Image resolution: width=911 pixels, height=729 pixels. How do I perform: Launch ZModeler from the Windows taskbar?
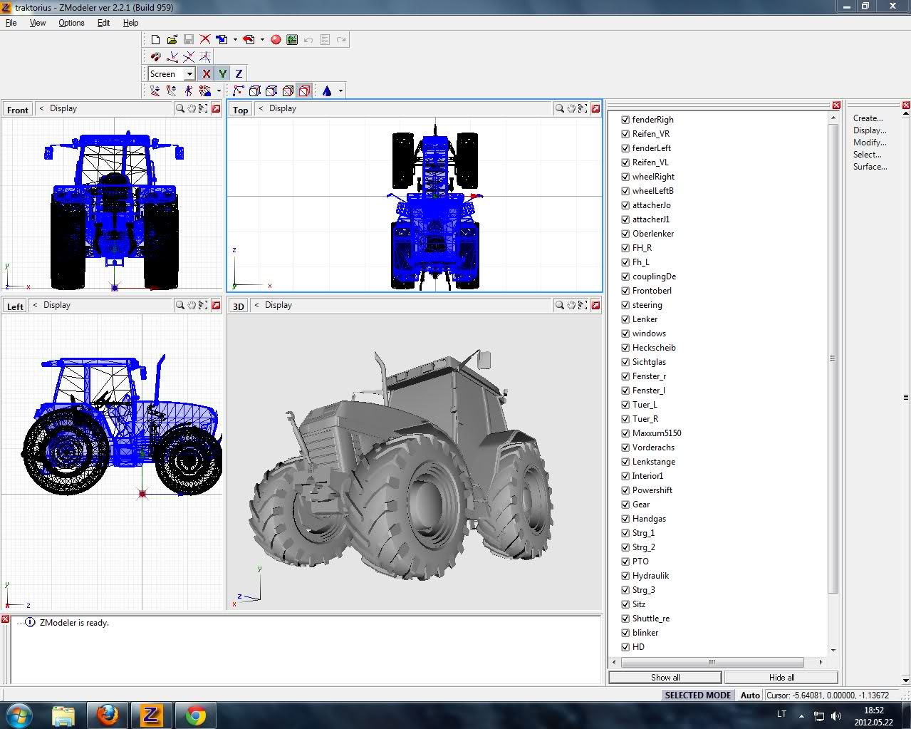click(151, 715)
